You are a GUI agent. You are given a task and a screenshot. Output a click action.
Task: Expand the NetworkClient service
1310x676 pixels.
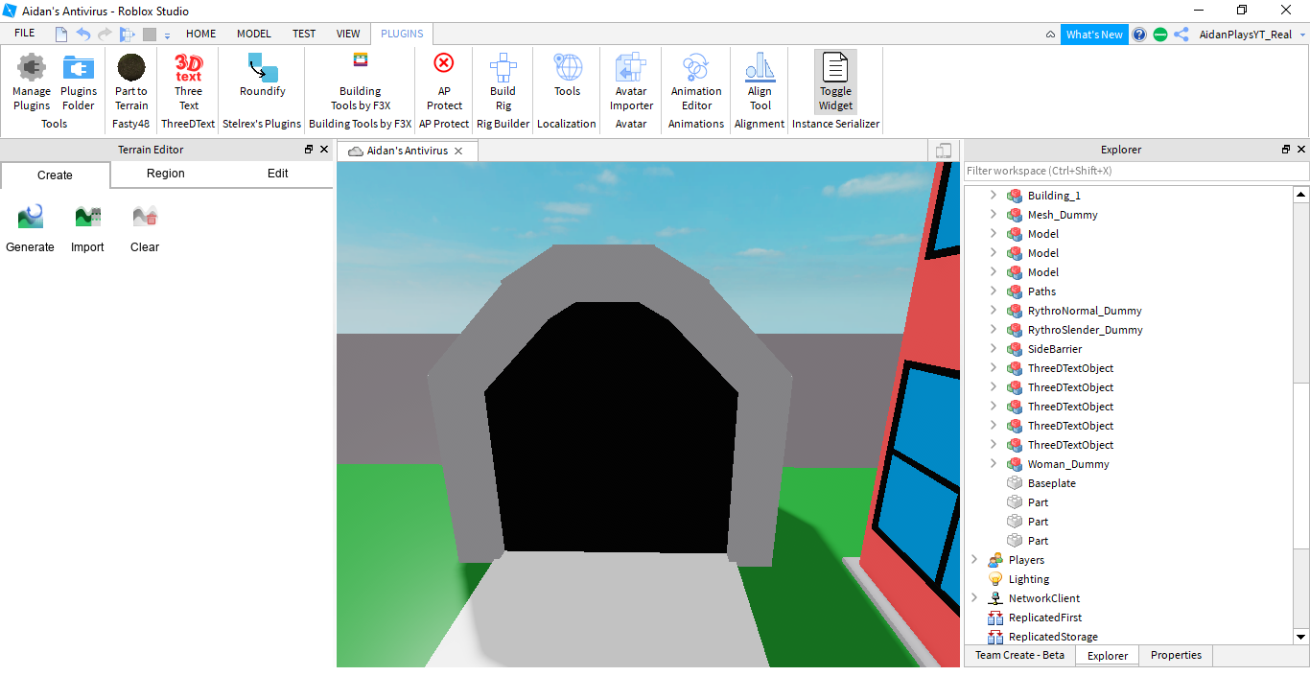pyautogui.click(x=973, y=597)
